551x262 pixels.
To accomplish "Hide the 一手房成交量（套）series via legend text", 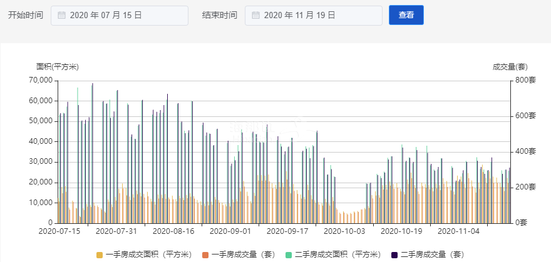I will click(243, 254).
